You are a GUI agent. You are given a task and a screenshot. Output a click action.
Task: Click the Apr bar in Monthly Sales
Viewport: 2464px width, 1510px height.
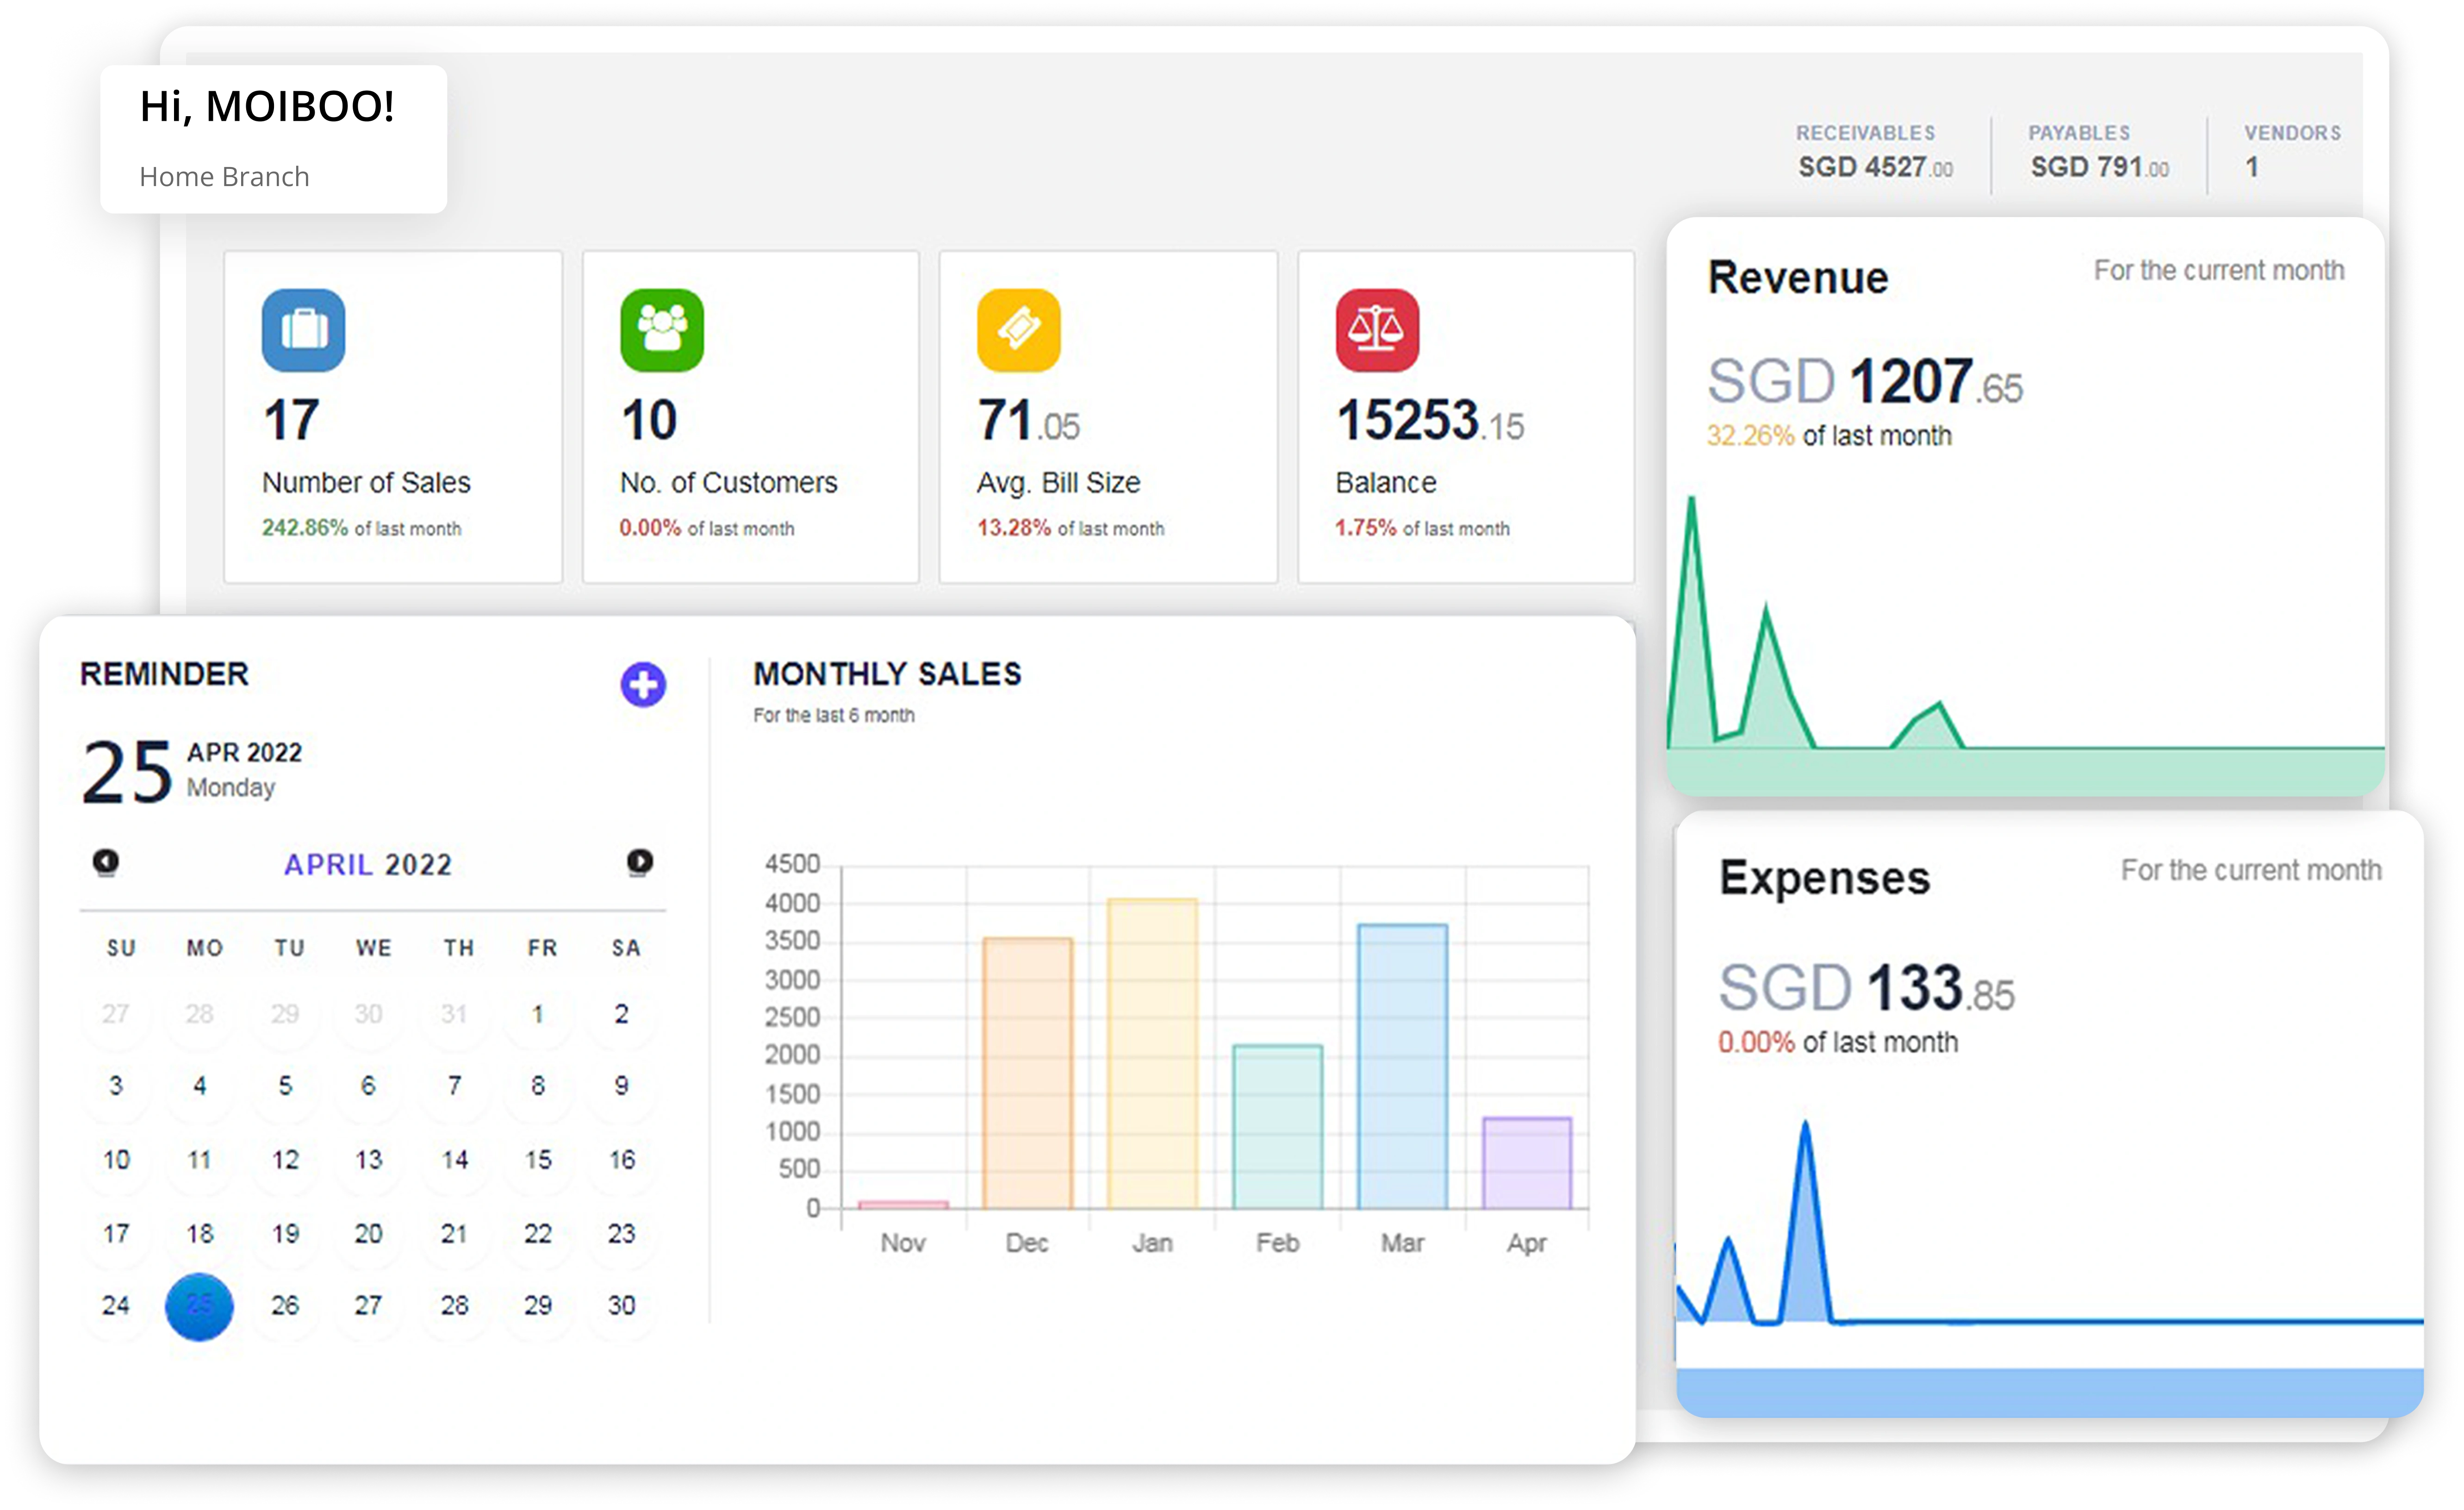[1527, 1162]
